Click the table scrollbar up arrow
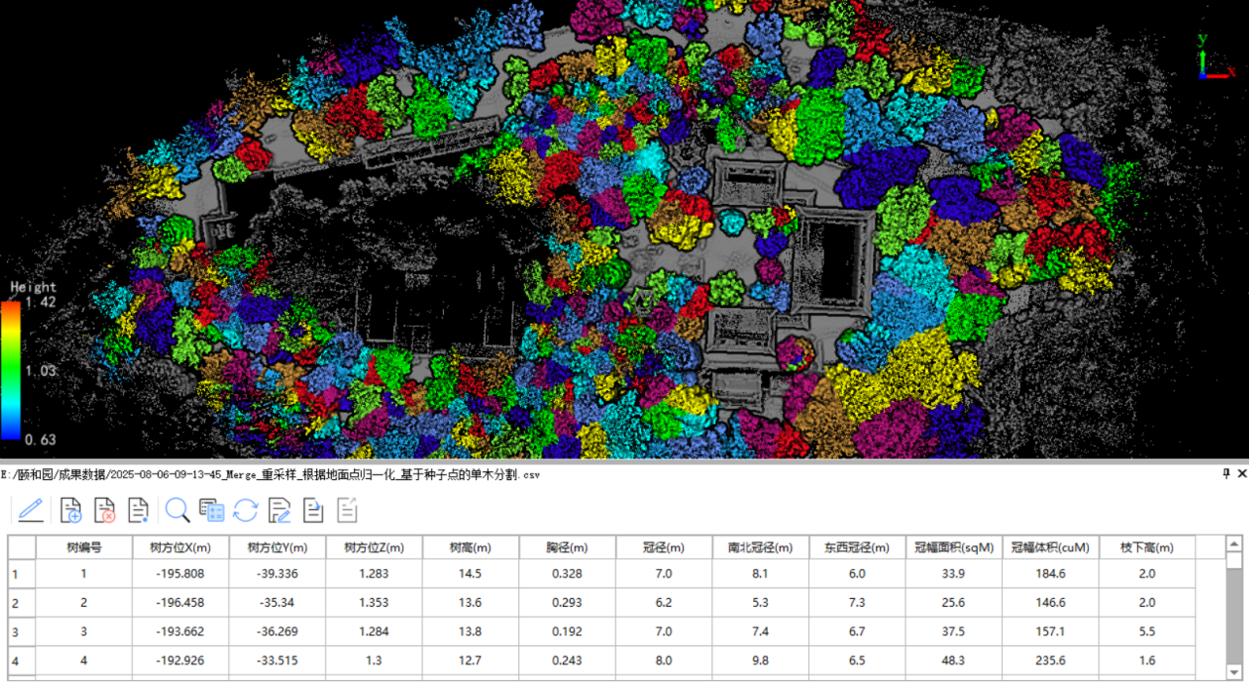The width and height of the screenshot is (1249, 684). (x=1233, y=543)
